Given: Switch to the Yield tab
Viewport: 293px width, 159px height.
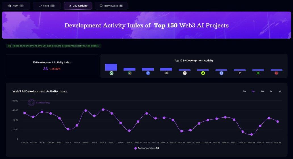Looking at the screenshot, I should point(47,6).
